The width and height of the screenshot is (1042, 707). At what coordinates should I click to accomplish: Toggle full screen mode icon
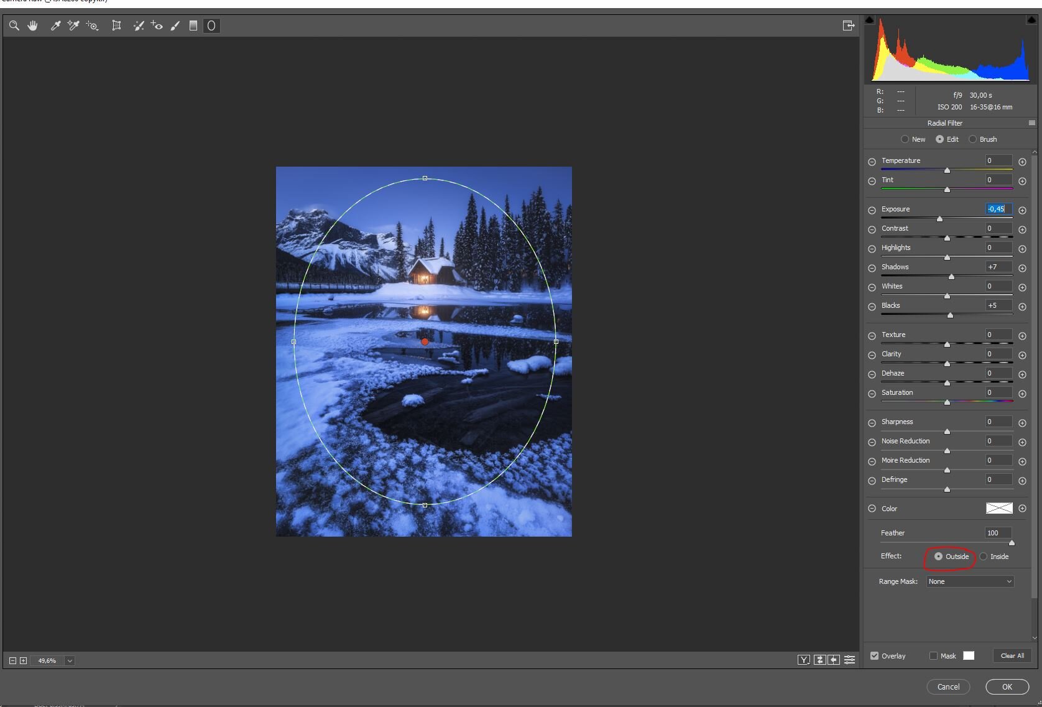pos(849,25)
